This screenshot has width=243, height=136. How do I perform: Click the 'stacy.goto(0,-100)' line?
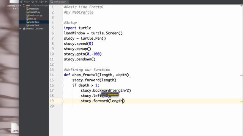83,54
